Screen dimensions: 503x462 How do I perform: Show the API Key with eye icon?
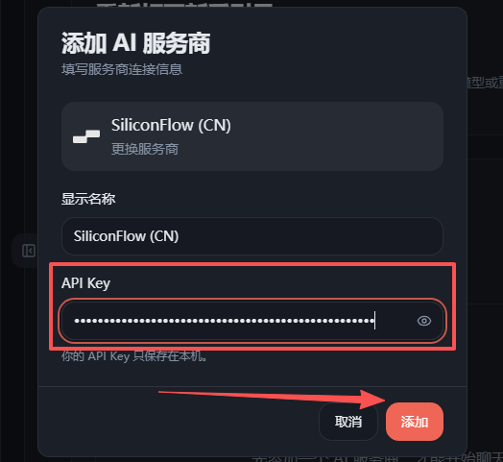point(424,321)
